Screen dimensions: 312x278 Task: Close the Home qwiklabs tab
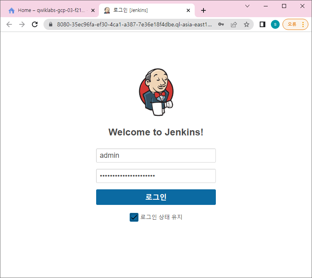coord(93,10)
